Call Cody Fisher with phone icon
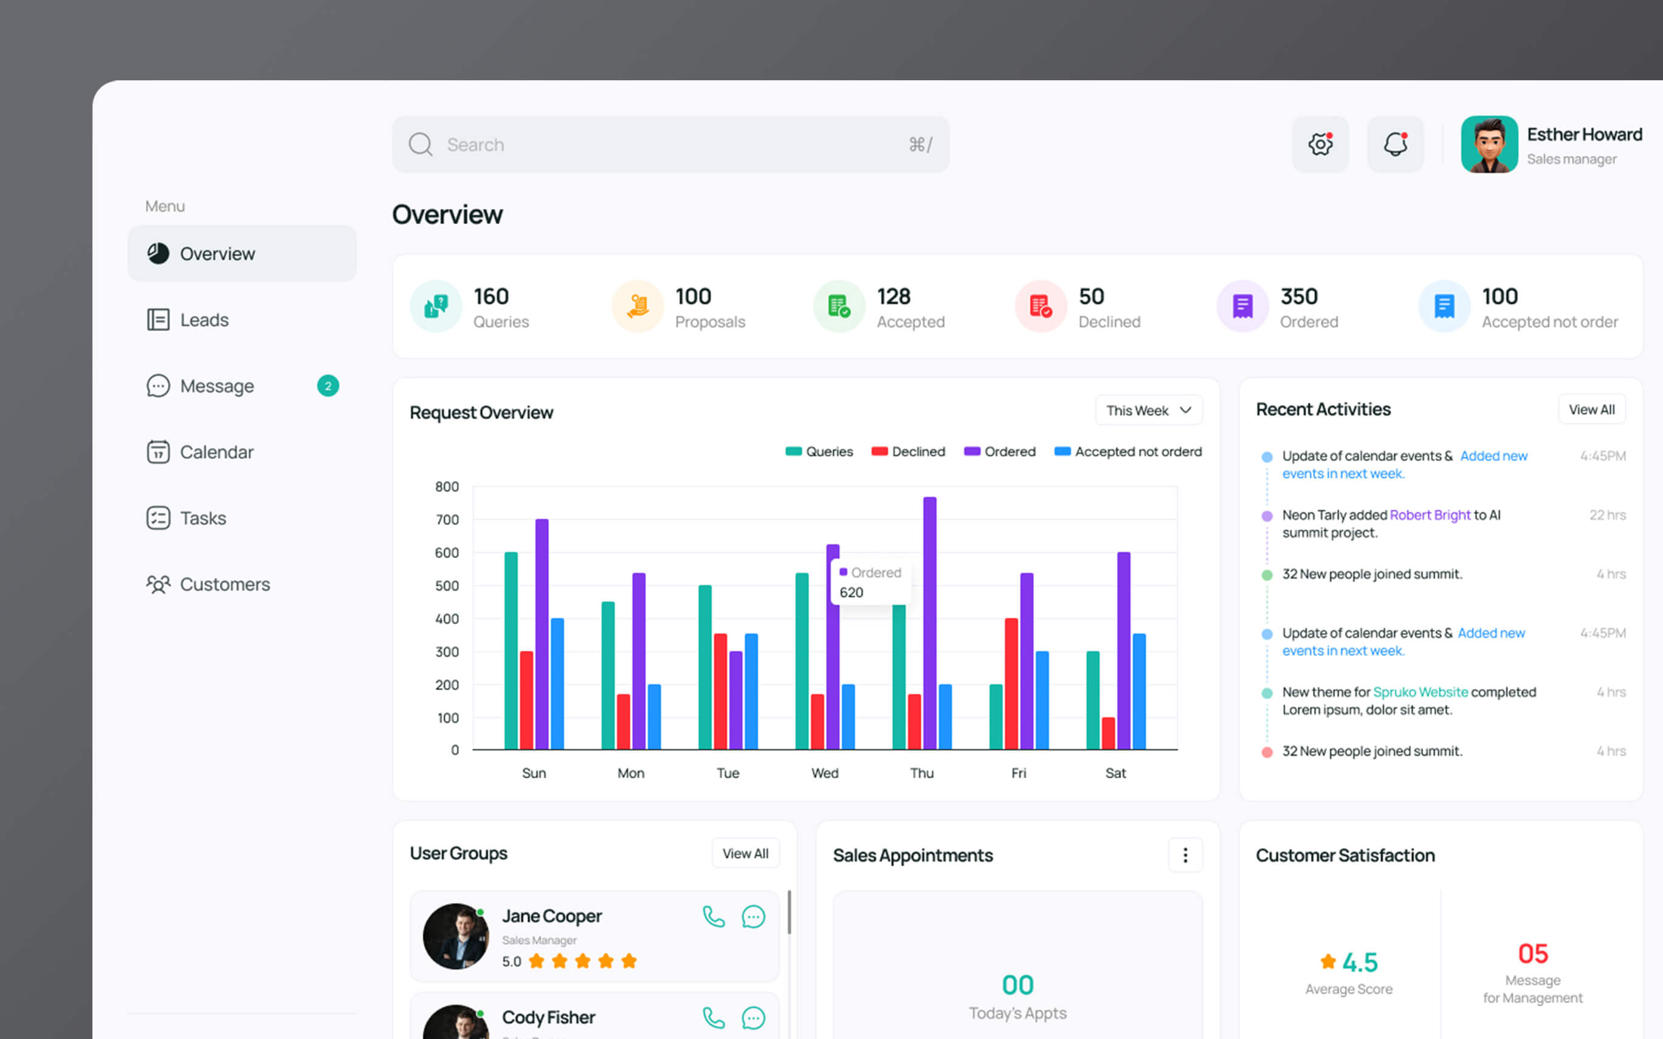 [x=714, y=1018]
